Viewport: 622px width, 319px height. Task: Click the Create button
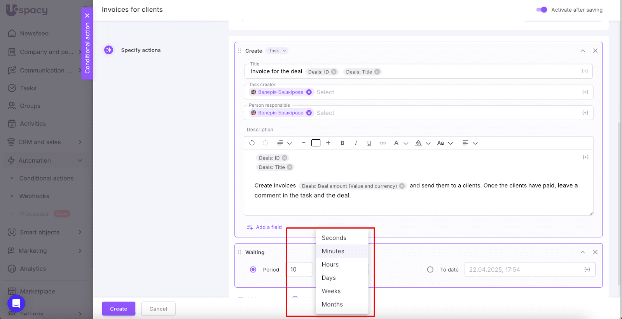click(x=119, y=309)
